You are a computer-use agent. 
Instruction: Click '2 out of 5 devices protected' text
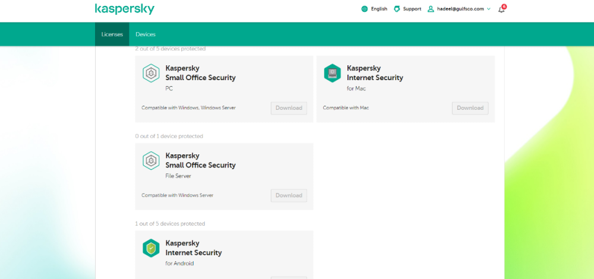tap(170, 49)
